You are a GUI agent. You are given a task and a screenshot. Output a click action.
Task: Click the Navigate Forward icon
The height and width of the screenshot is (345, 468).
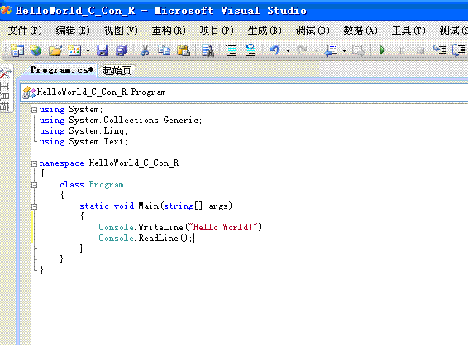(x=358, y=50)
